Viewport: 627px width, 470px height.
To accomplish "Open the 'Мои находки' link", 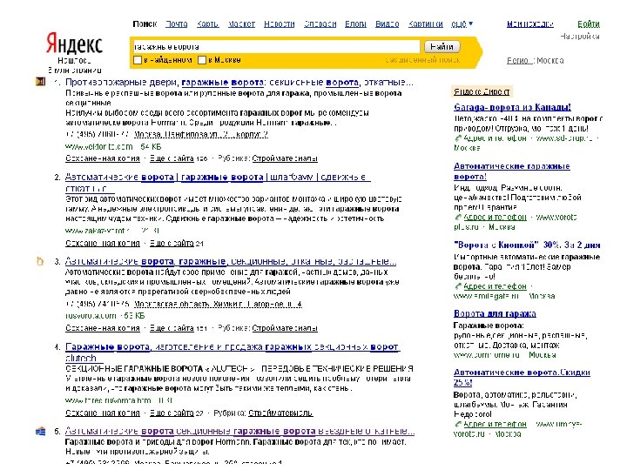I will coord(529,24).
